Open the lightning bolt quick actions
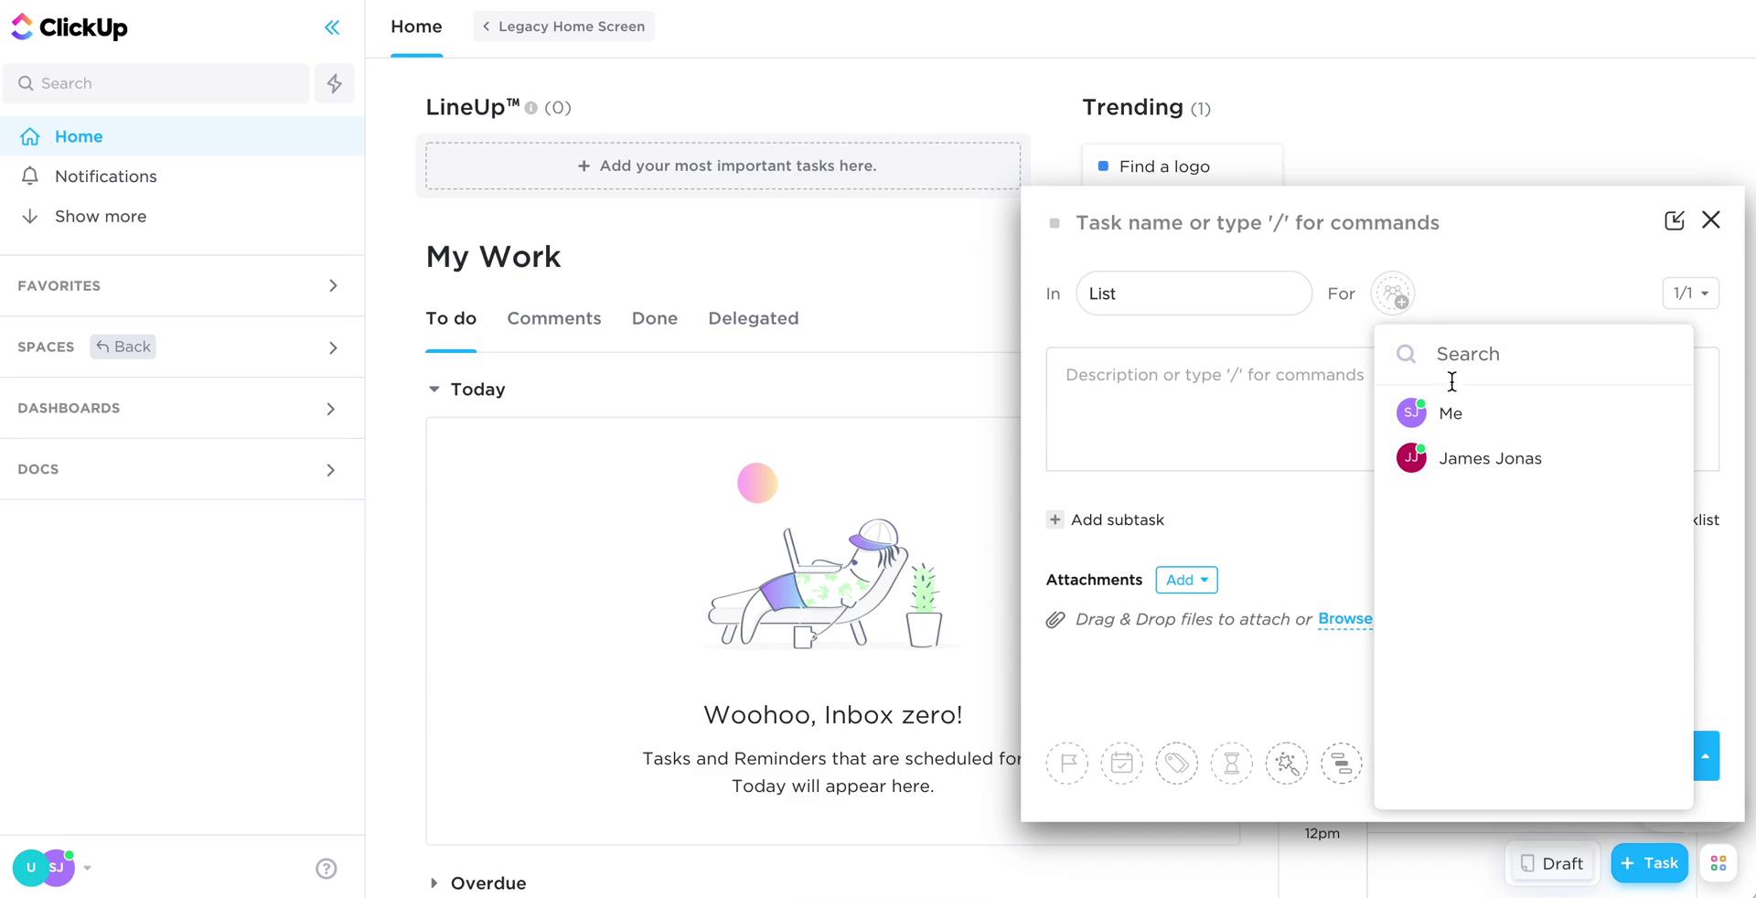Viewport: 1756px width, 898px height. coord(335,83)
